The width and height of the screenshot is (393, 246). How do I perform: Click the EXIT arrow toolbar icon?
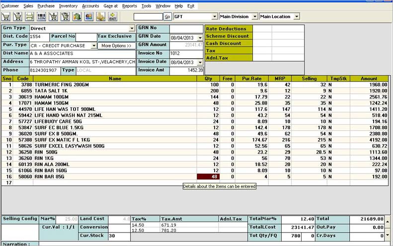[x=113, y=17]
